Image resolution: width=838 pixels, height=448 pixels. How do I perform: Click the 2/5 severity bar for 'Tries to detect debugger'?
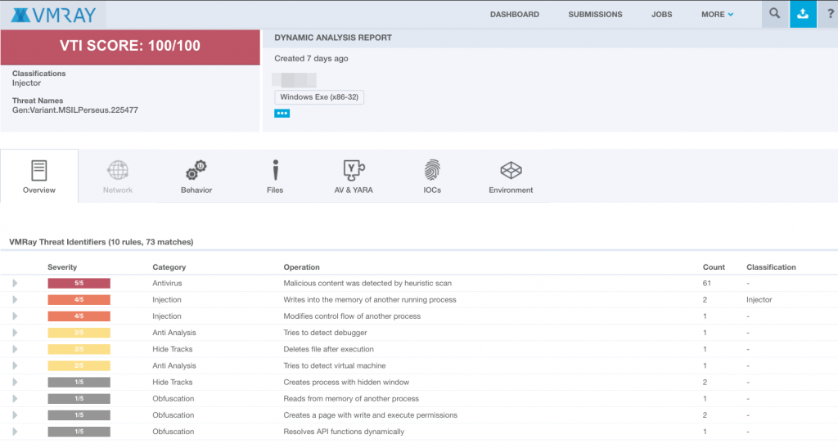(79, 333)
